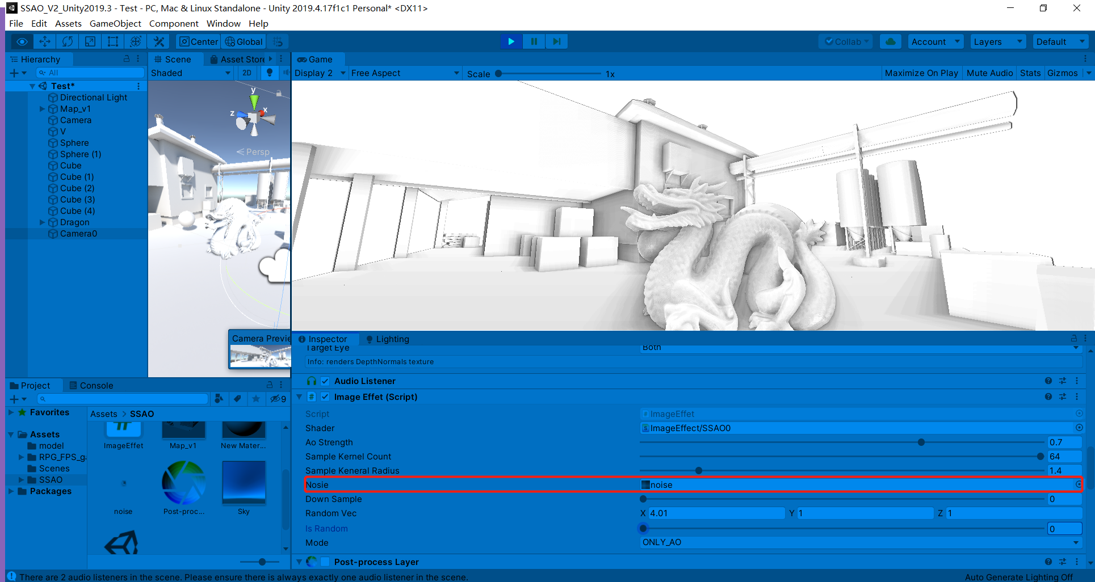Switch to the Console tab
The image size is (1095, 582).
coord(91,385)
